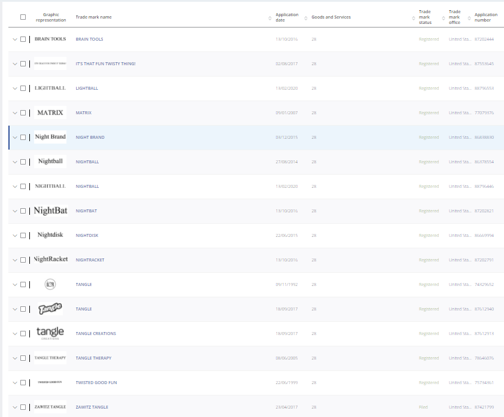This screenshot has width=504, height=417.
Task: Click application date 13/02/2020 in LIGHTBALL row
Action: tap(286, 88)
